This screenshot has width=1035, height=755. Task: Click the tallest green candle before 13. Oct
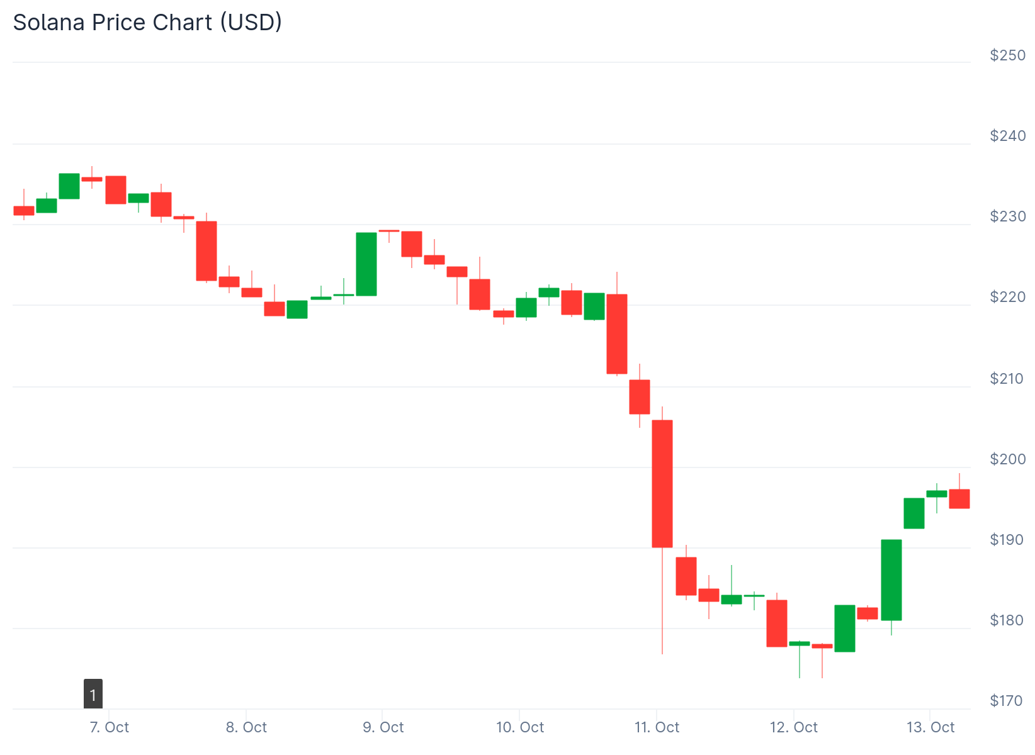pos(891,580)
